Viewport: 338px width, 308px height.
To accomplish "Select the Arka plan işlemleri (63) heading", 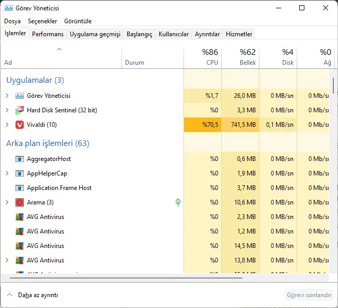I will coord(48,143).
